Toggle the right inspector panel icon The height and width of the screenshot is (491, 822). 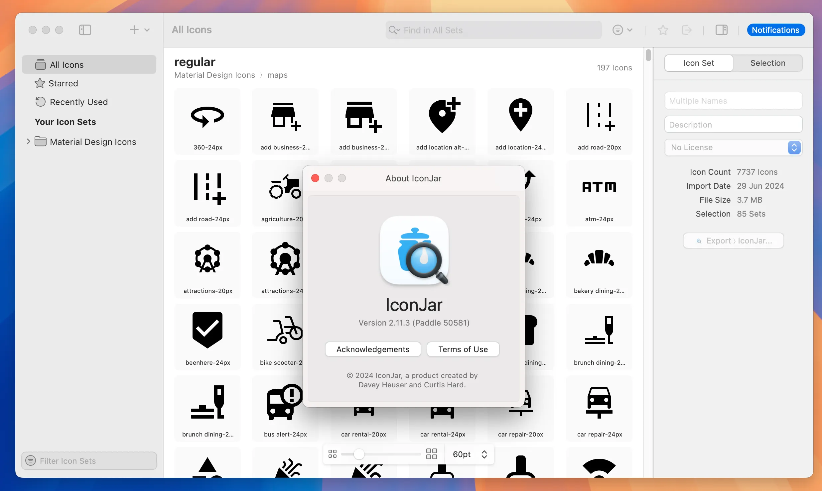(x=721, y=30)
